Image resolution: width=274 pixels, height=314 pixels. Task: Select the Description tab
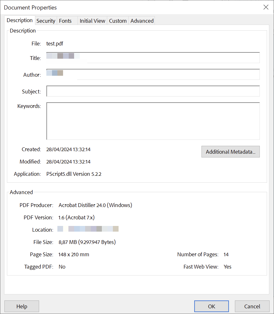20,20
